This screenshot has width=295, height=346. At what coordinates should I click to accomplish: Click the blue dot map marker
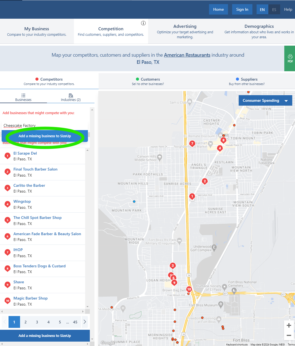click(134, 202)
